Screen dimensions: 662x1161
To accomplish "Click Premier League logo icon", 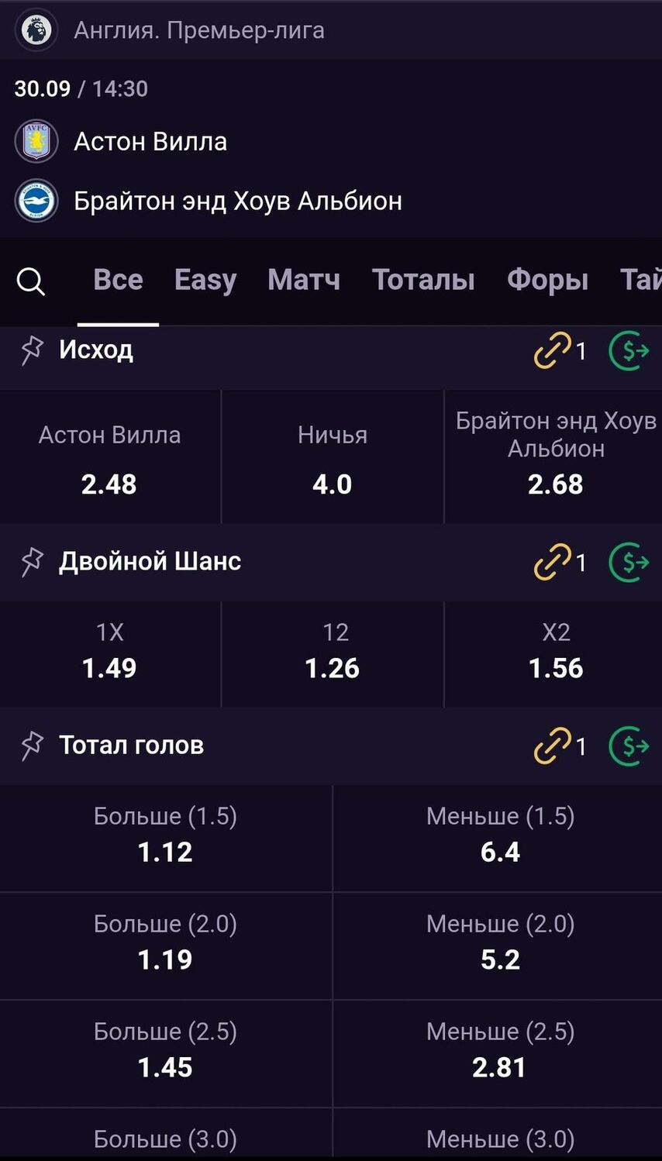I will click(36, 30).
